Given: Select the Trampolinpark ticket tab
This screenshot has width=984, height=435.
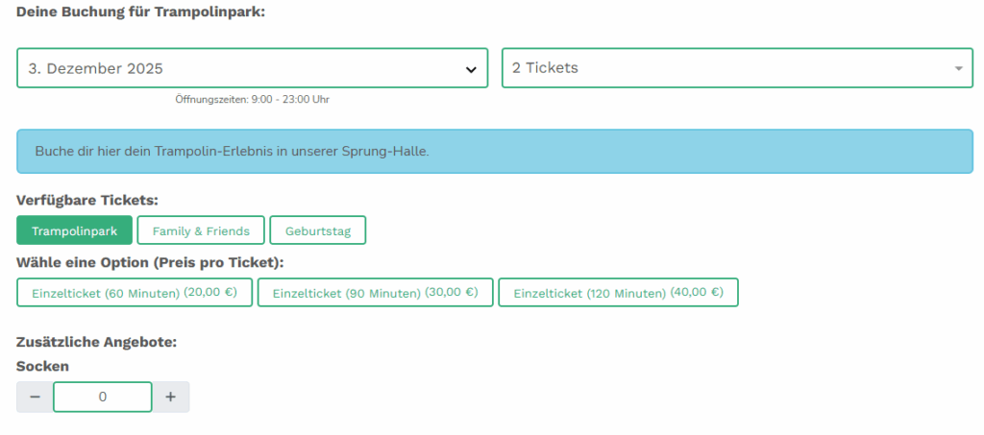Looking at the screenshot, I should coord(74,230).
